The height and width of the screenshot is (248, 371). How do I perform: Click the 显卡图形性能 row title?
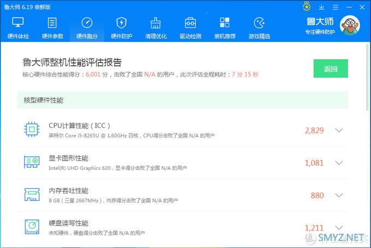coord(68,158)
